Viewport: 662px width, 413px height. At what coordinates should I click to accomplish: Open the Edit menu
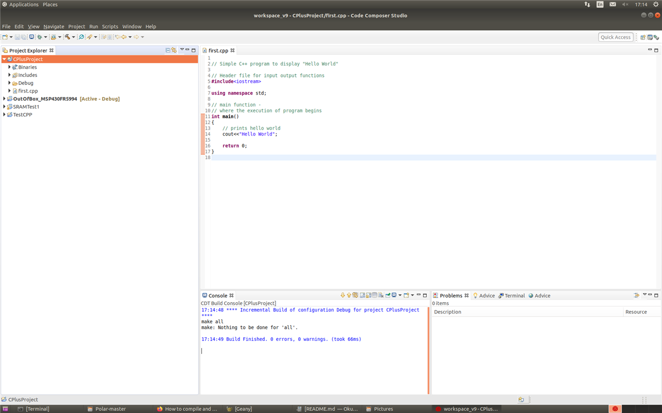coord(19,26)
